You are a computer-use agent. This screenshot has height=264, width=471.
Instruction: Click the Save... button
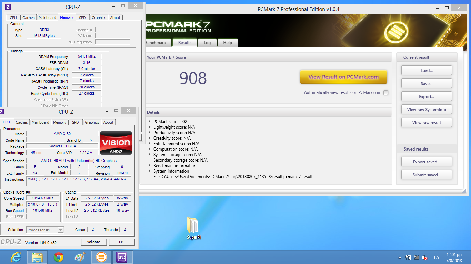[x=427, y=84]
